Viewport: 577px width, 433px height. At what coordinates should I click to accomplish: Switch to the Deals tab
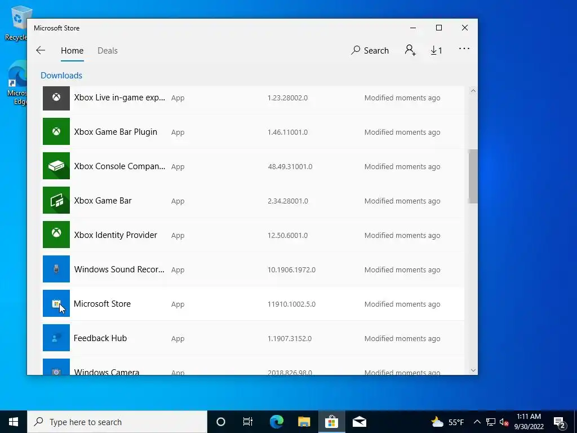[x=108, y=50]
